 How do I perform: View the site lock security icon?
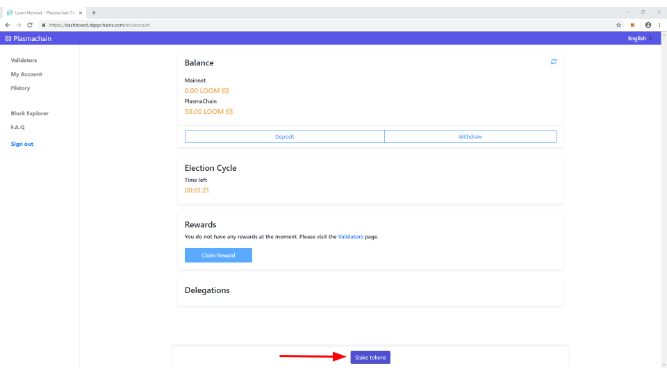coord(43,25)
